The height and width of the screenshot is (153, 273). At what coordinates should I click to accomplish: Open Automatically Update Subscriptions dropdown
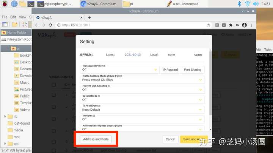pyautogui.click(x=143, y=128)
